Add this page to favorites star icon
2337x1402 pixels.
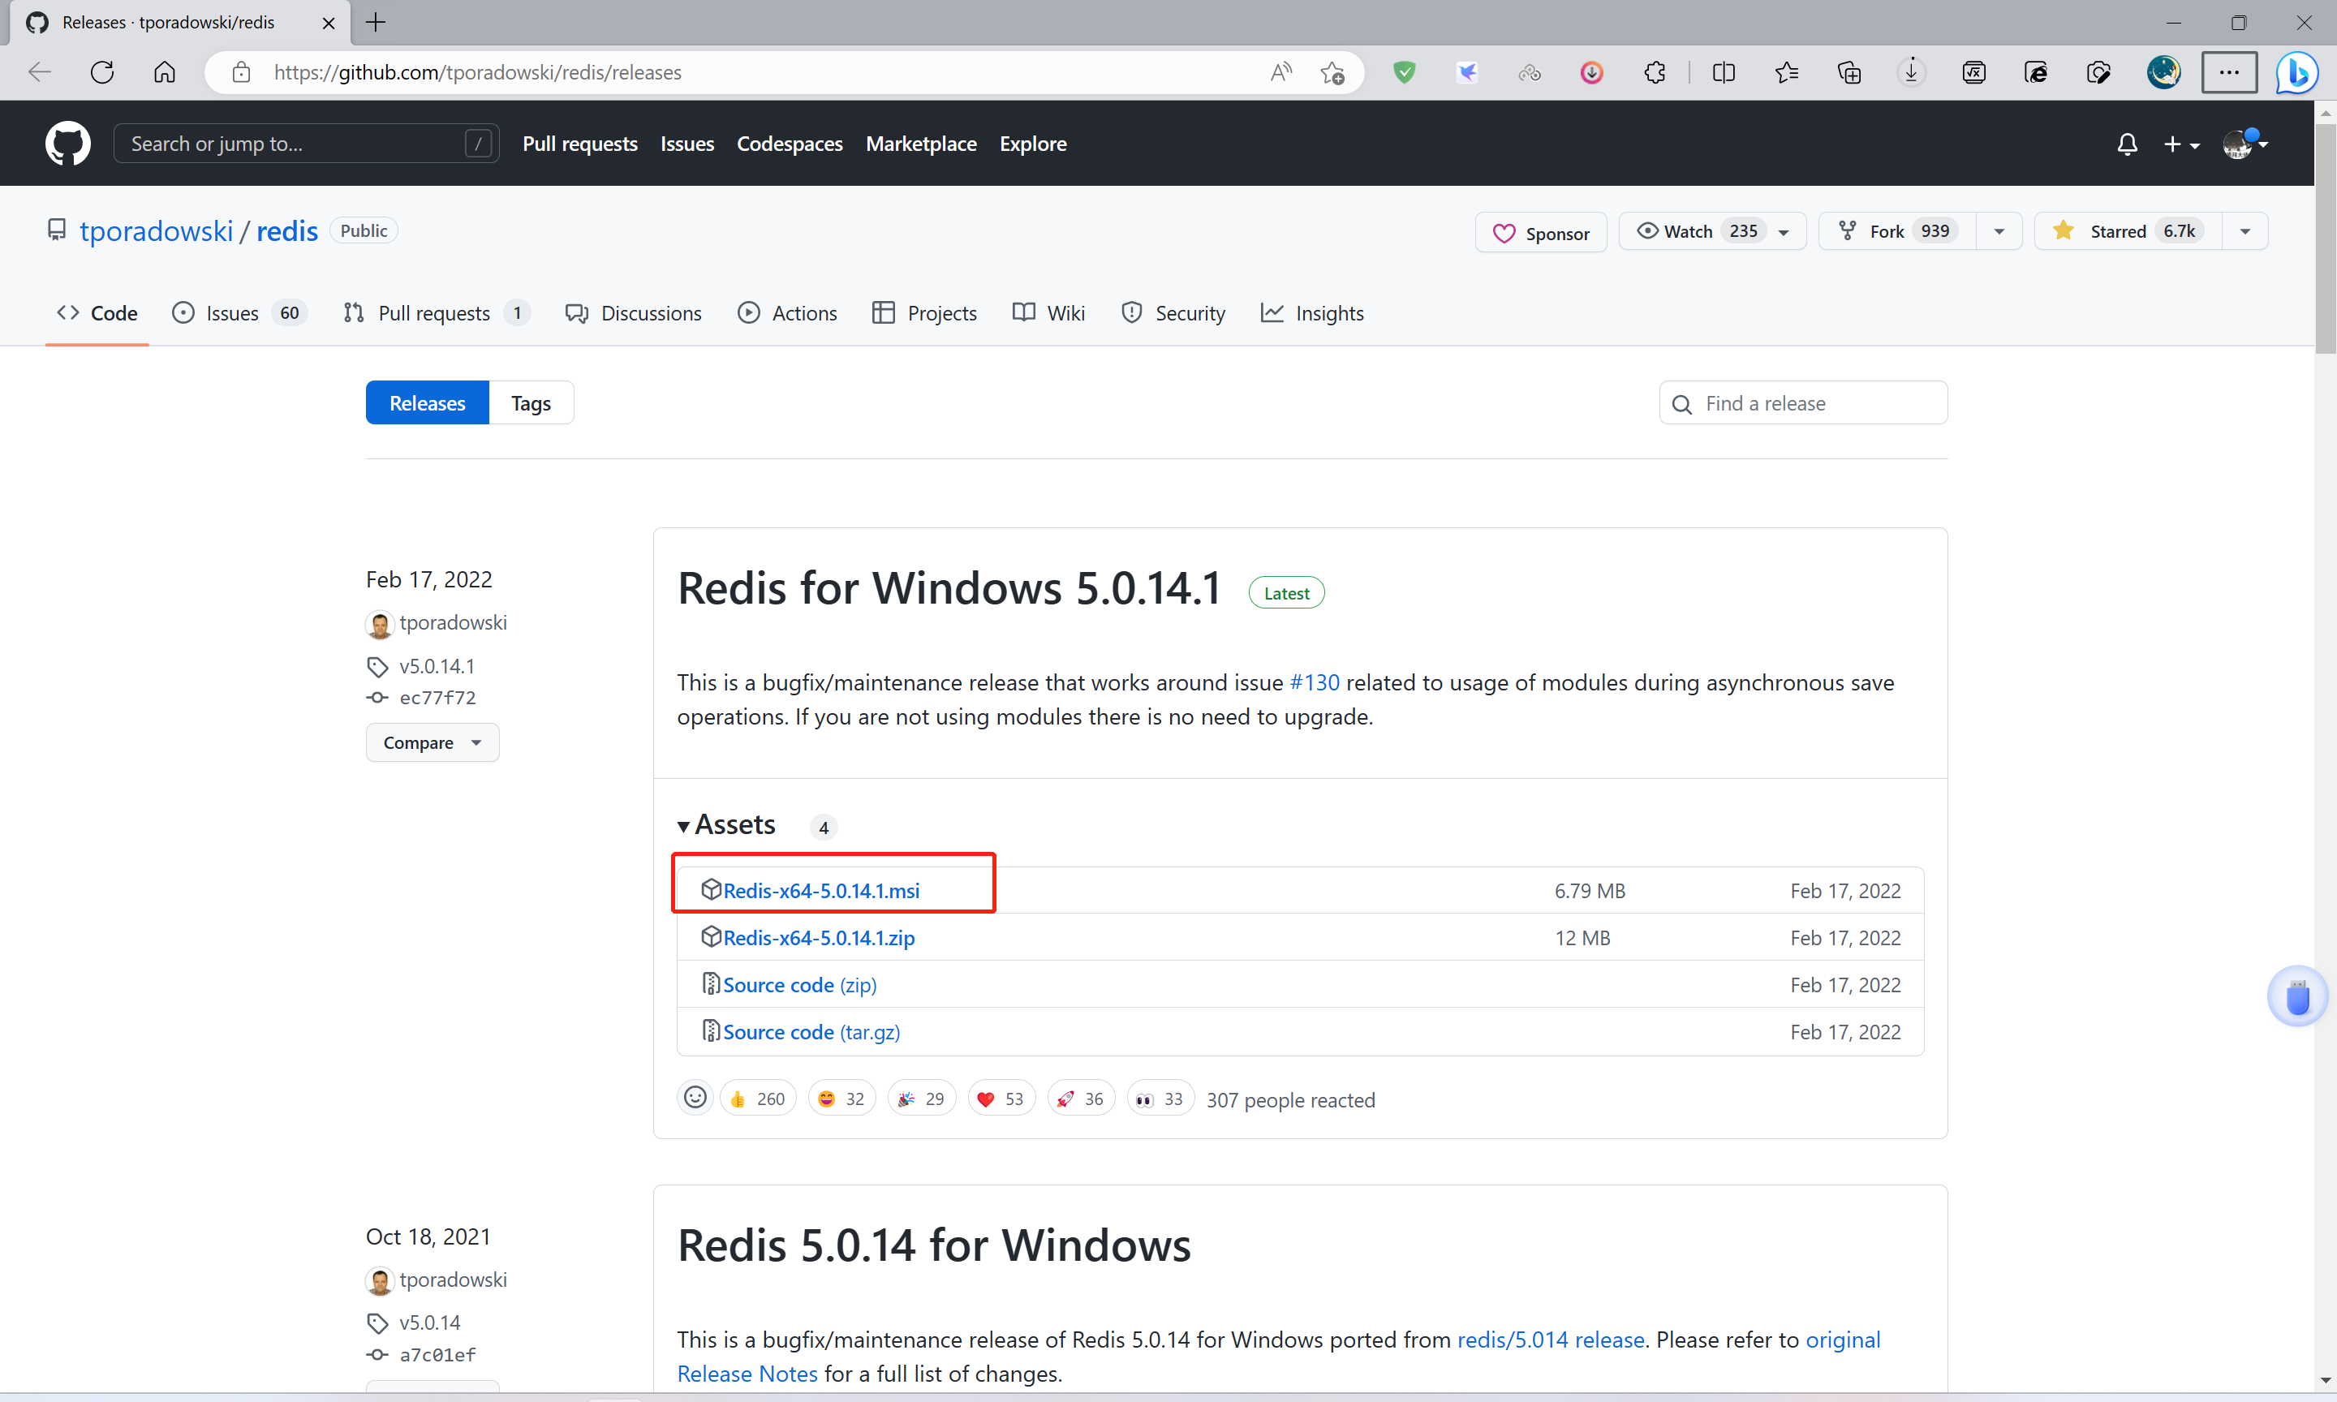pos(1332,71)
